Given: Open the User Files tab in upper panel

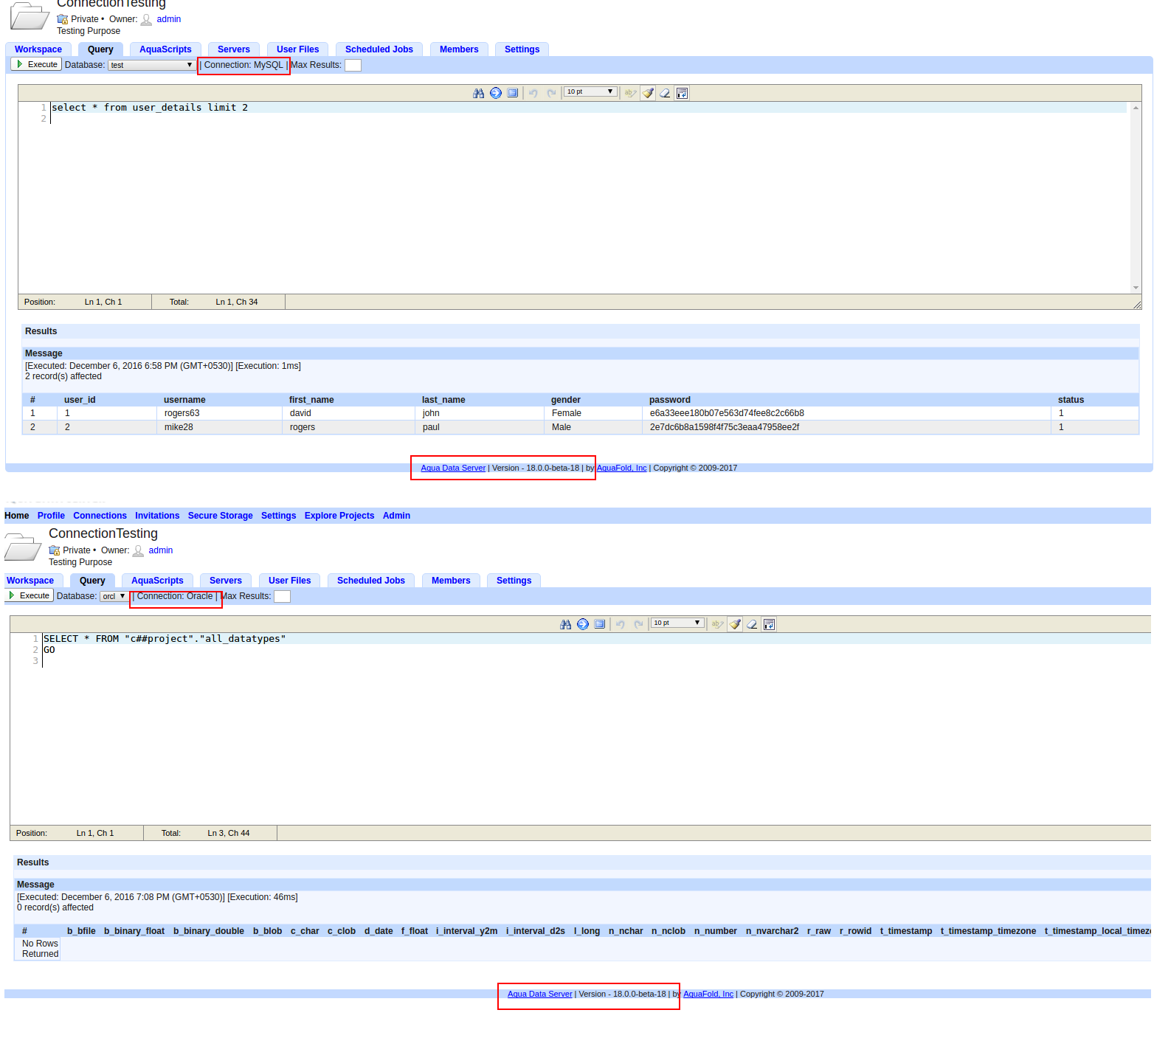Looking at the screenshot, I should [298, 49].
